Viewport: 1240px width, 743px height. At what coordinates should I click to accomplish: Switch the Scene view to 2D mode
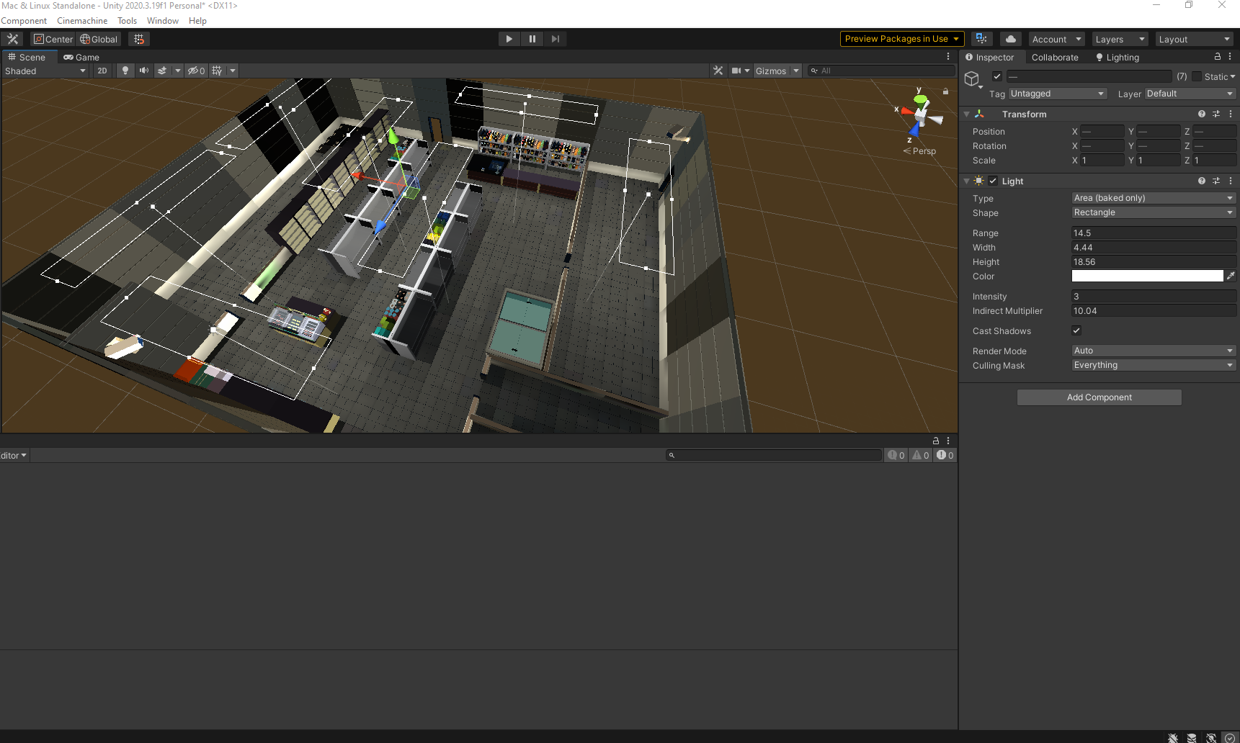[x=102, y=71]
